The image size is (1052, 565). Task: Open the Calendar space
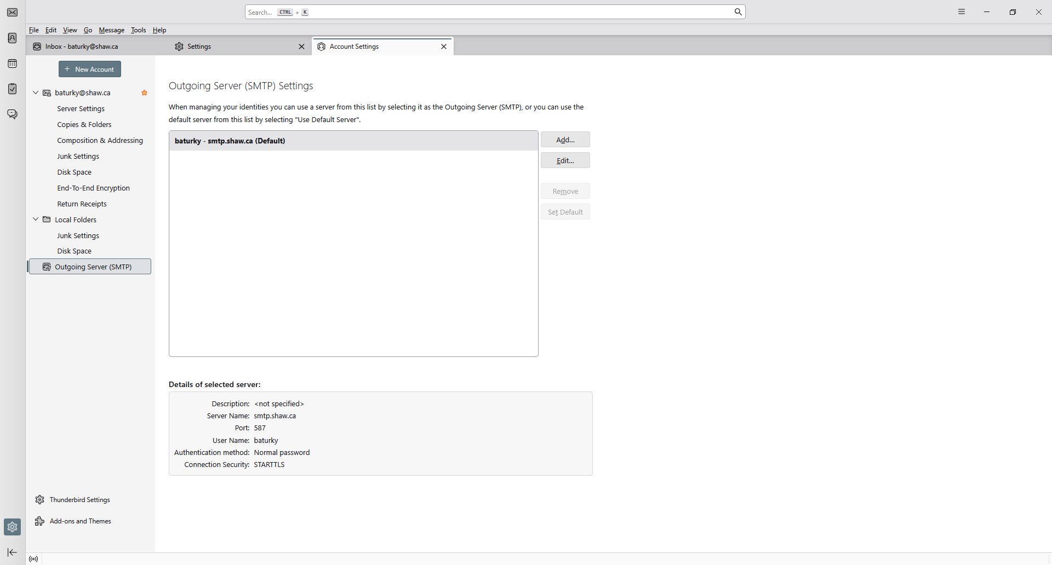tap(12, 64)
